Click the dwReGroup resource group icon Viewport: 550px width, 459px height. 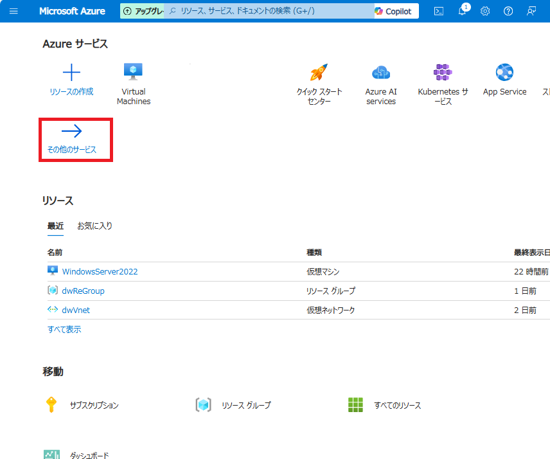tap(53, 290)
